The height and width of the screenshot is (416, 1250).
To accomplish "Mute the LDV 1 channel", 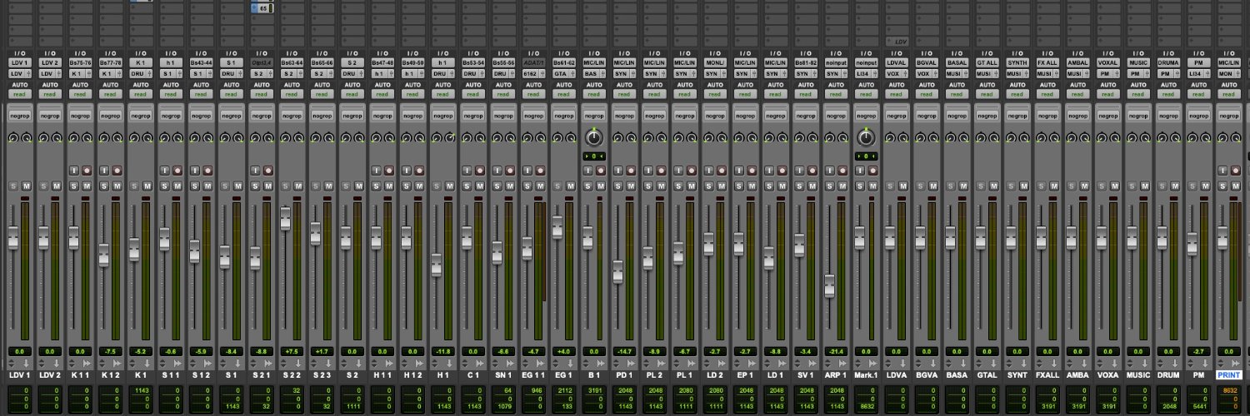I will coord(26,186).
